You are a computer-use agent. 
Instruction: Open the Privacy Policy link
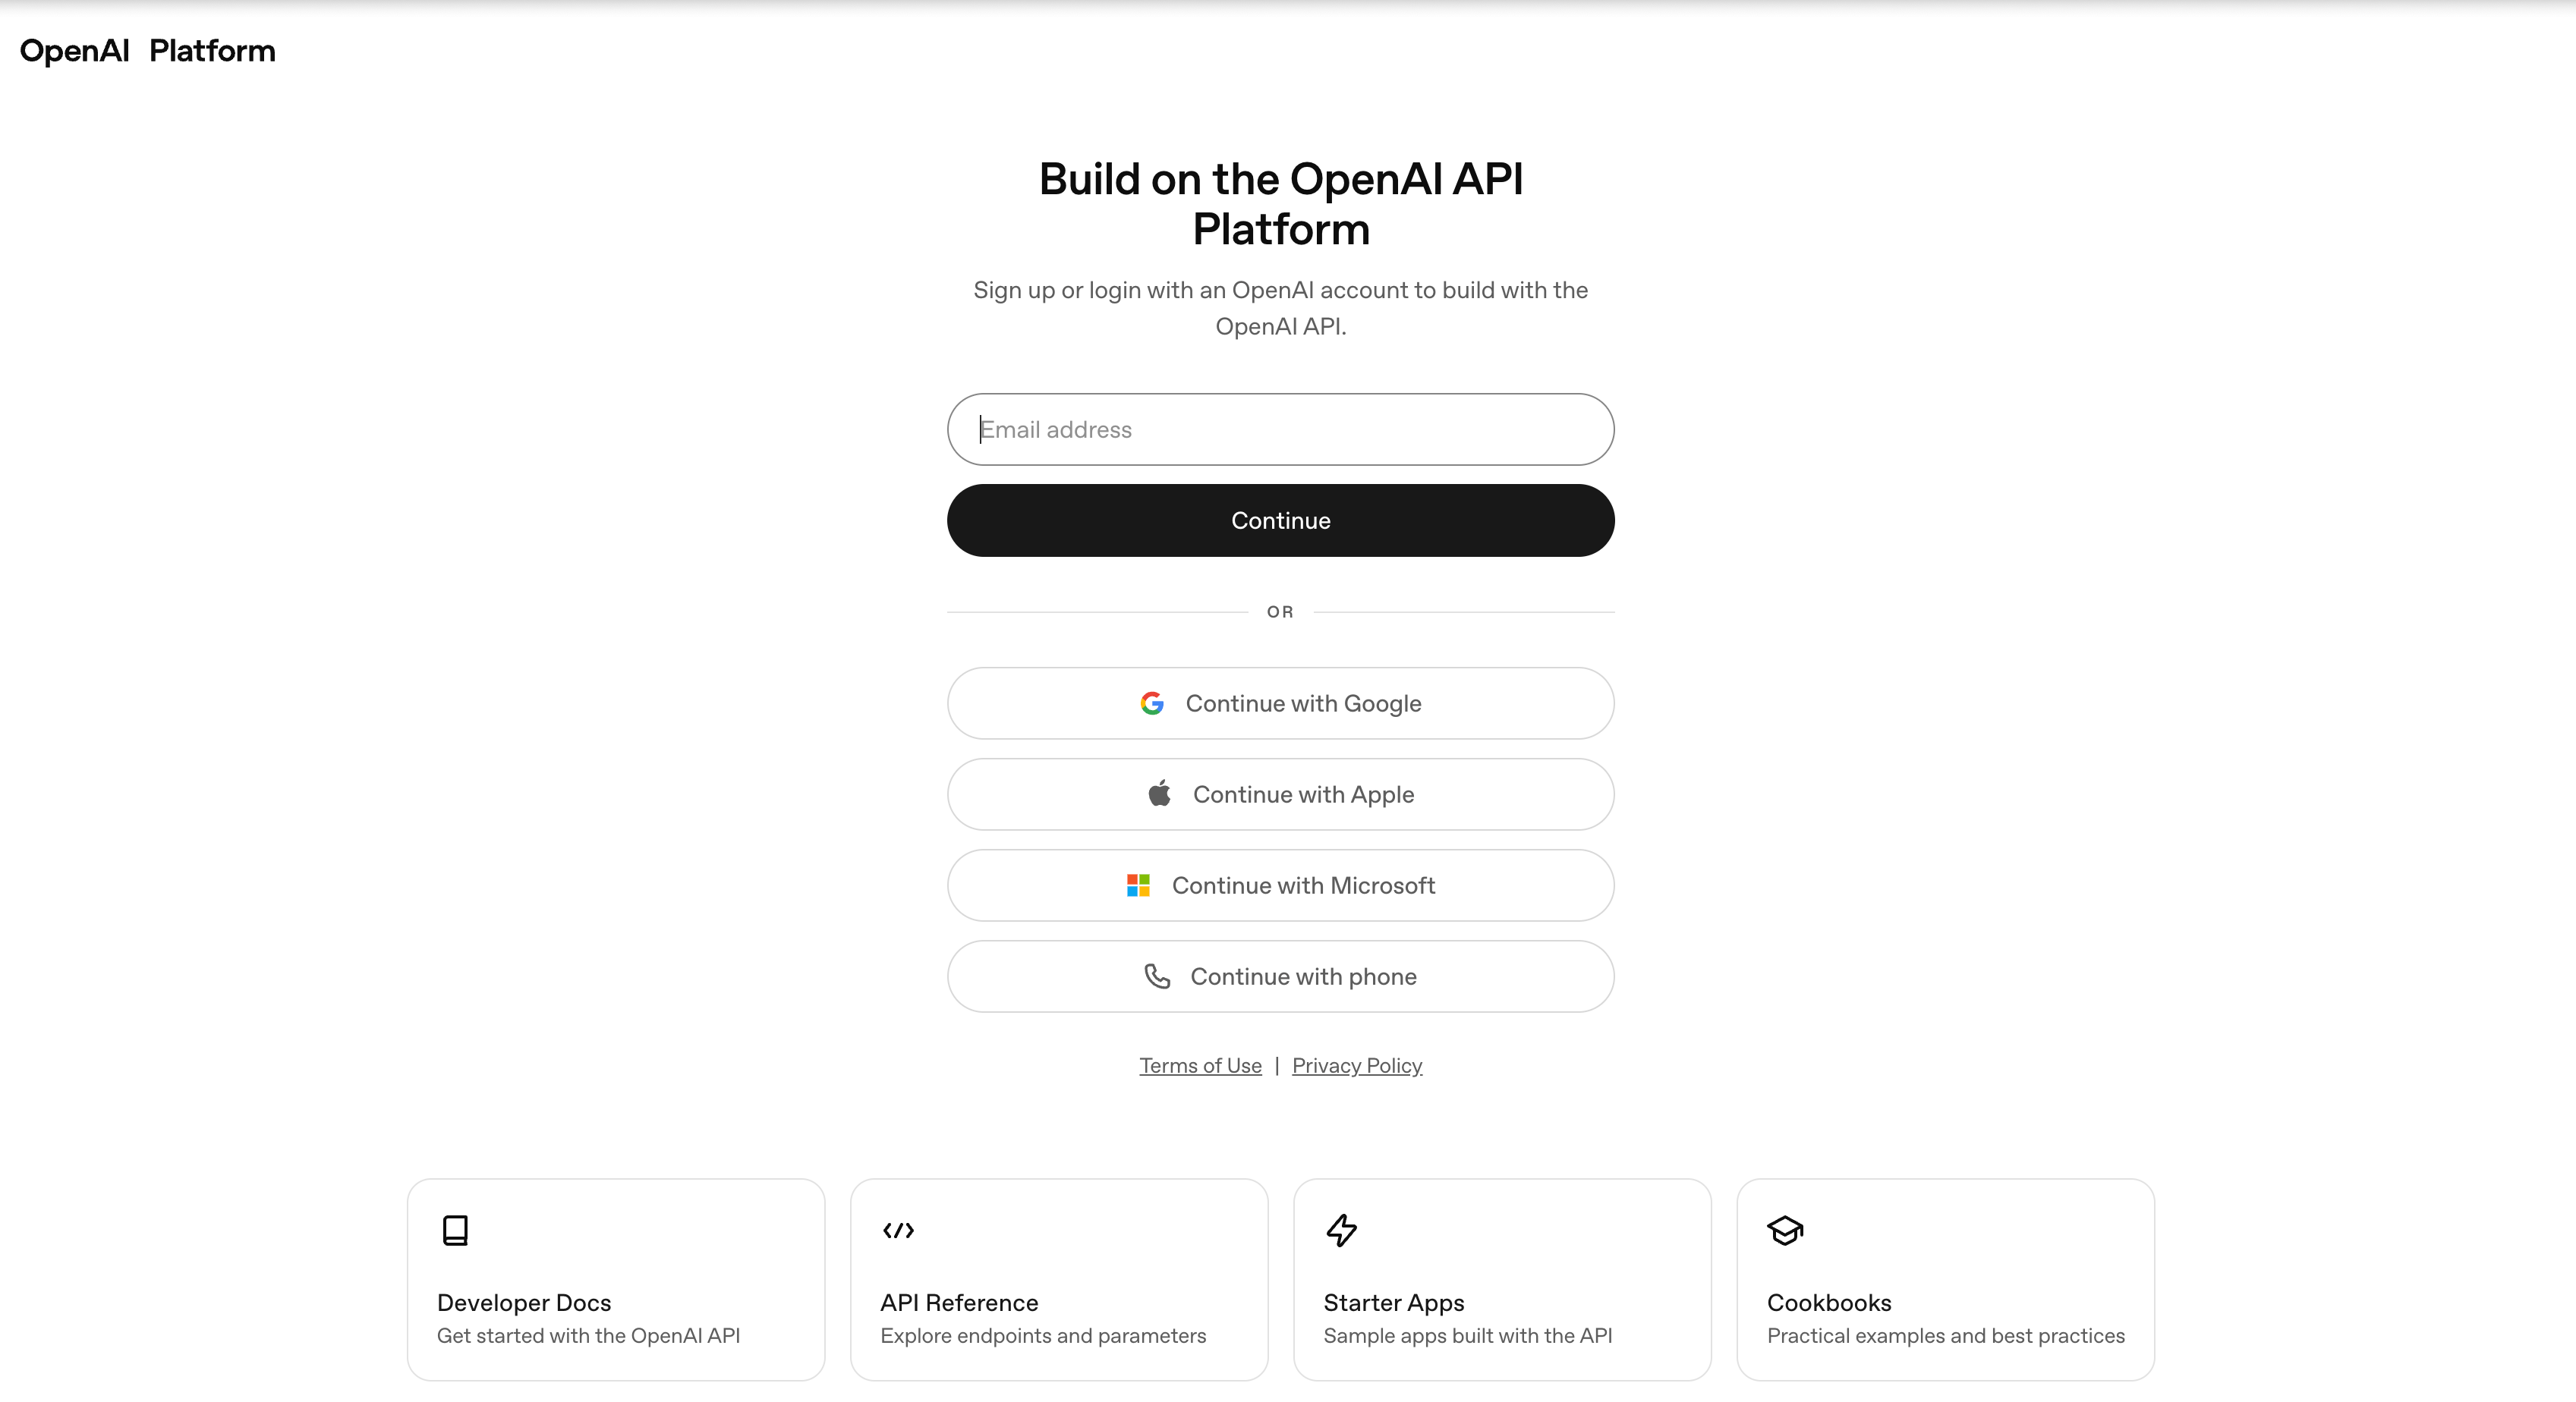[x=1357, y=1065]
